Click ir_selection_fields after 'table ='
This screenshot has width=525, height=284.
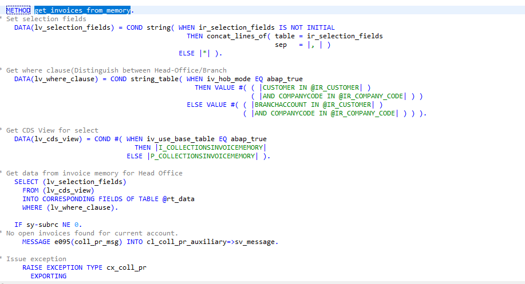(345, 36)
